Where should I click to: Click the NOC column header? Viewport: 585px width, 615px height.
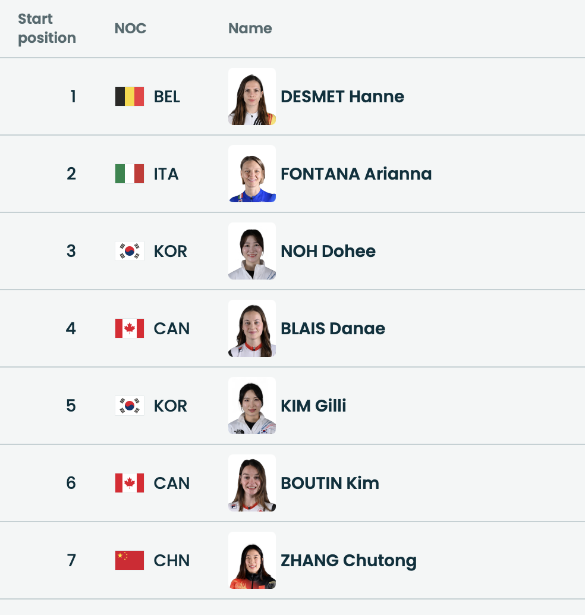130,28
